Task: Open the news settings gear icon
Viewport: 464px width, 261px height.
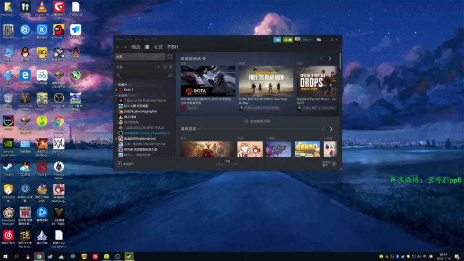Action: click(204, 59)
